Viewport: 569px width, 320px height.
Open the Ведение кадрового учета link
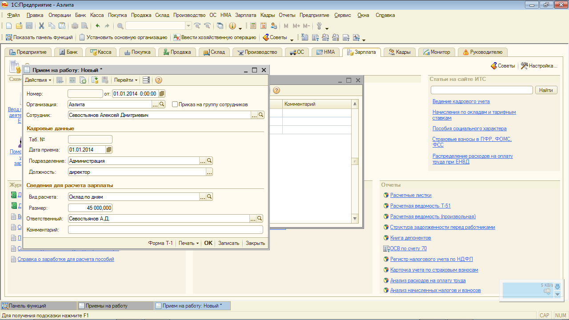[x=461, y=101]
